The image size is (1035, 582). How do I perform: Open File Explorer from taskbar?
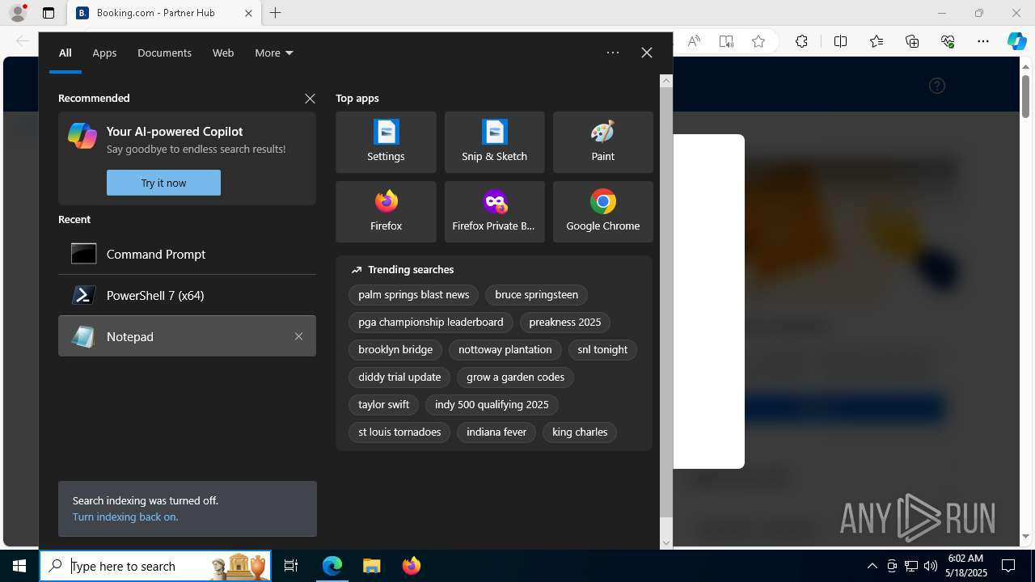(x=371, y=566)
